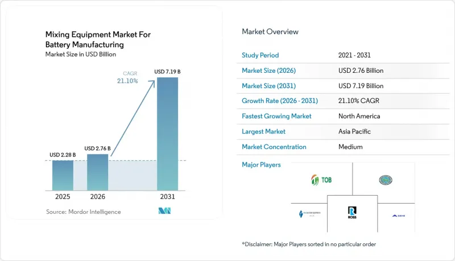Viewport: 455px width, 261px height.
Task: Click the 'Market Size (2026)' label
Action: [268, 71]
